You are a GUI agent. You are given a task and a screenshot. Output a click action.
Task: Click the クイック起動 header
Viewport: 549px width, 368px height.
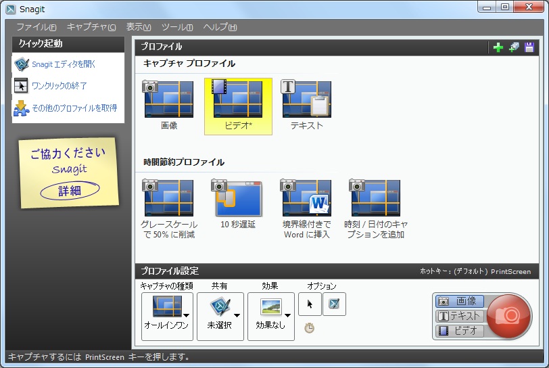41,44
